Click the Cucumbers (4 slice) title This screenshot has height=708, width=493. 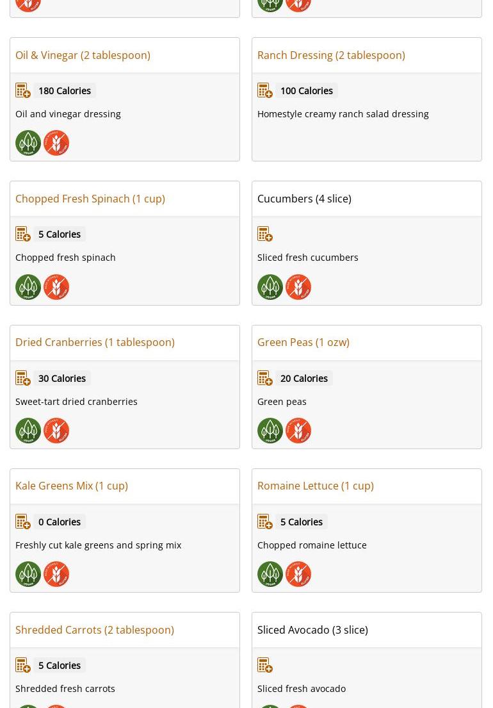tap(304, 199)
